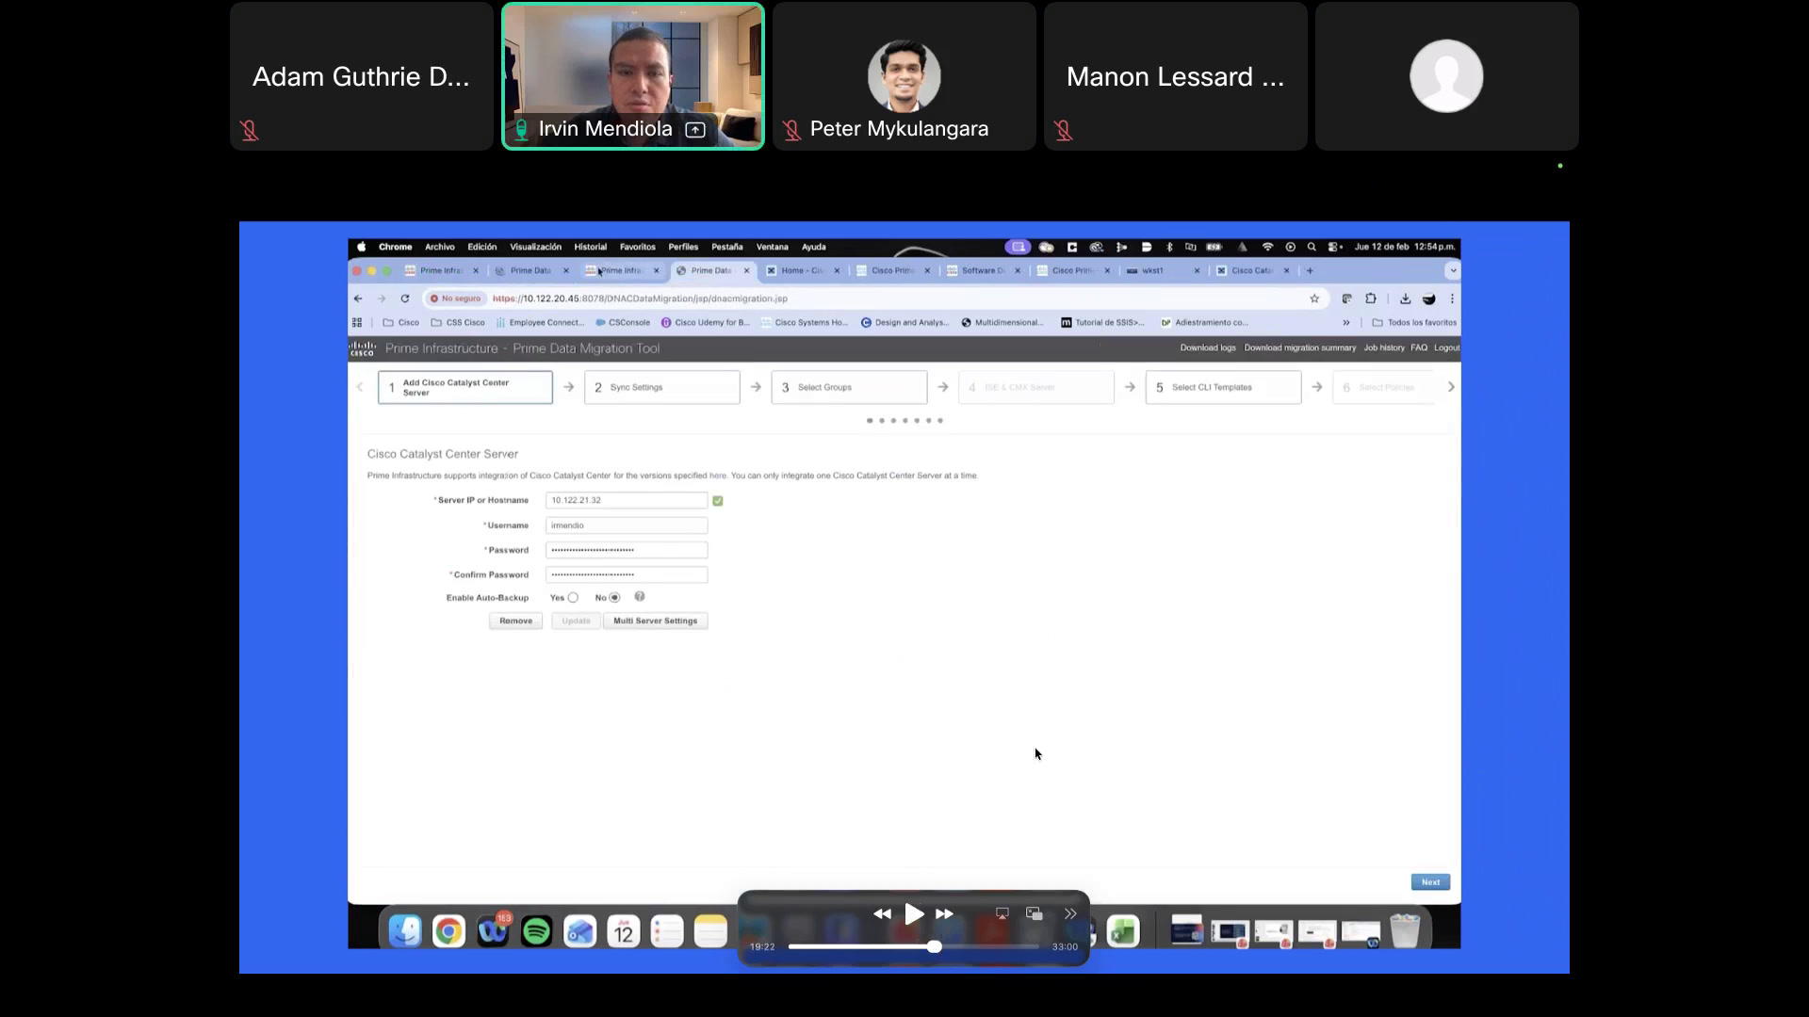This screenshot has height=1017, width=1809.
Task: Play the recording with the play button
Action: [914, 913]
